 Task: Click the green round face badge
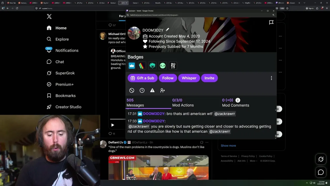coord(163,66)
